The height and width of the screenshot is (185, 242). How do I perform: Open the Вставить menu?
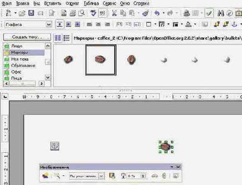pyautogui.click(x=53, y=3)
